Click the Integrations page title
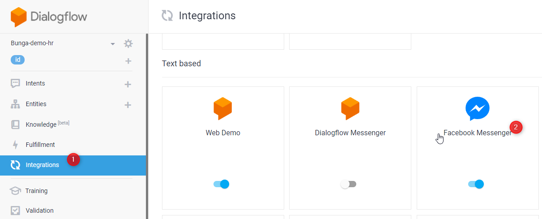Viewport: 542px width, 219px height. pyautogui.click(x=207, y=16)
